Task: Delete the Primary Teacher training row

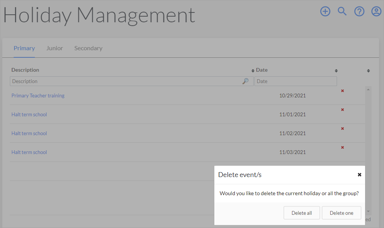Action: tap(343, 91)
